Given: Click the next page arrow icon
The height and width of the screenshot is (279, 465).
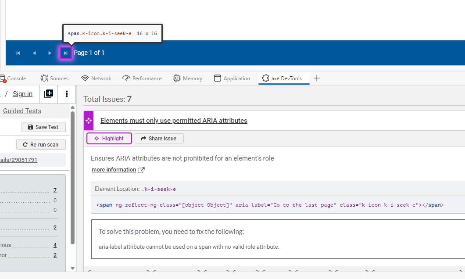Looking at the screenshot, I should point(50,53).
